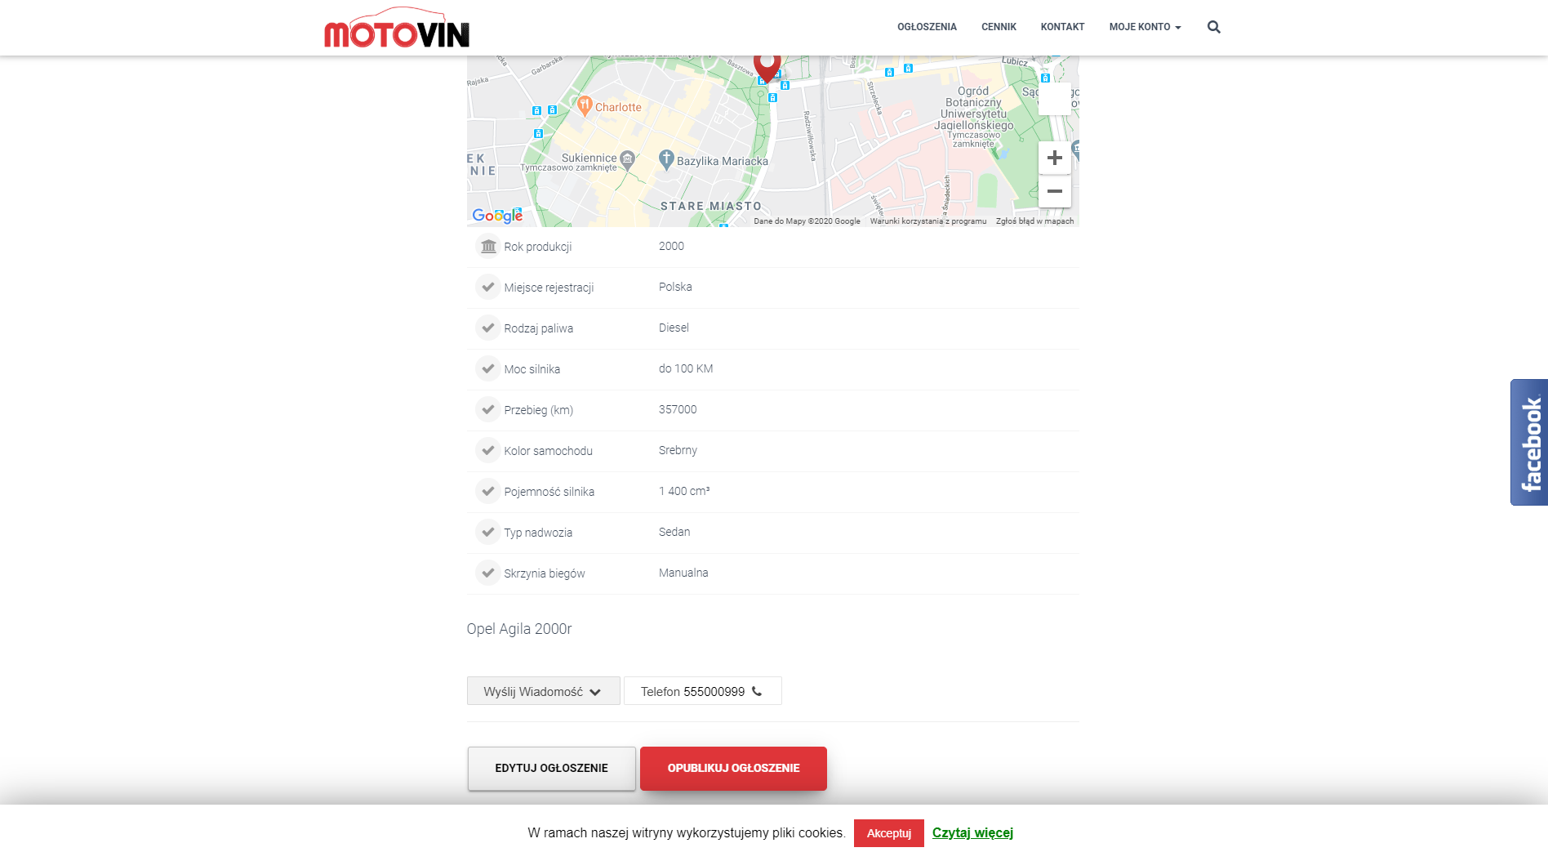This screenshot has width=1548, height=861.
Task: Open the Ogłoszenia menu item
Action: pyautogui.click(x=927, y=27)
